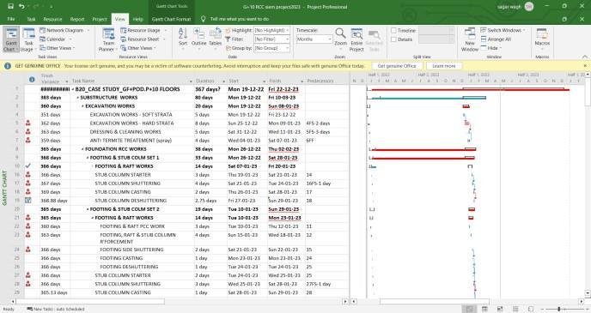Open the Gantt Chart view button

coord(11,39)
